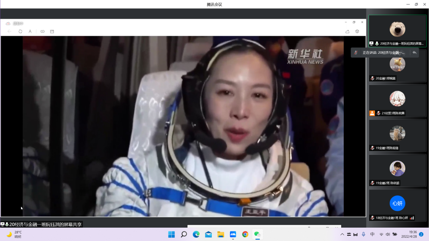Click the 心妍 participant avatar tile
Viewport: 429px width, 241px height.
pyautogui.click(x=397, y=203)
